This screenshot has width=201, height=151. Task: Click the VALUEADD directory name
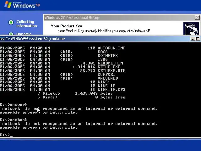tap(108, 78)
